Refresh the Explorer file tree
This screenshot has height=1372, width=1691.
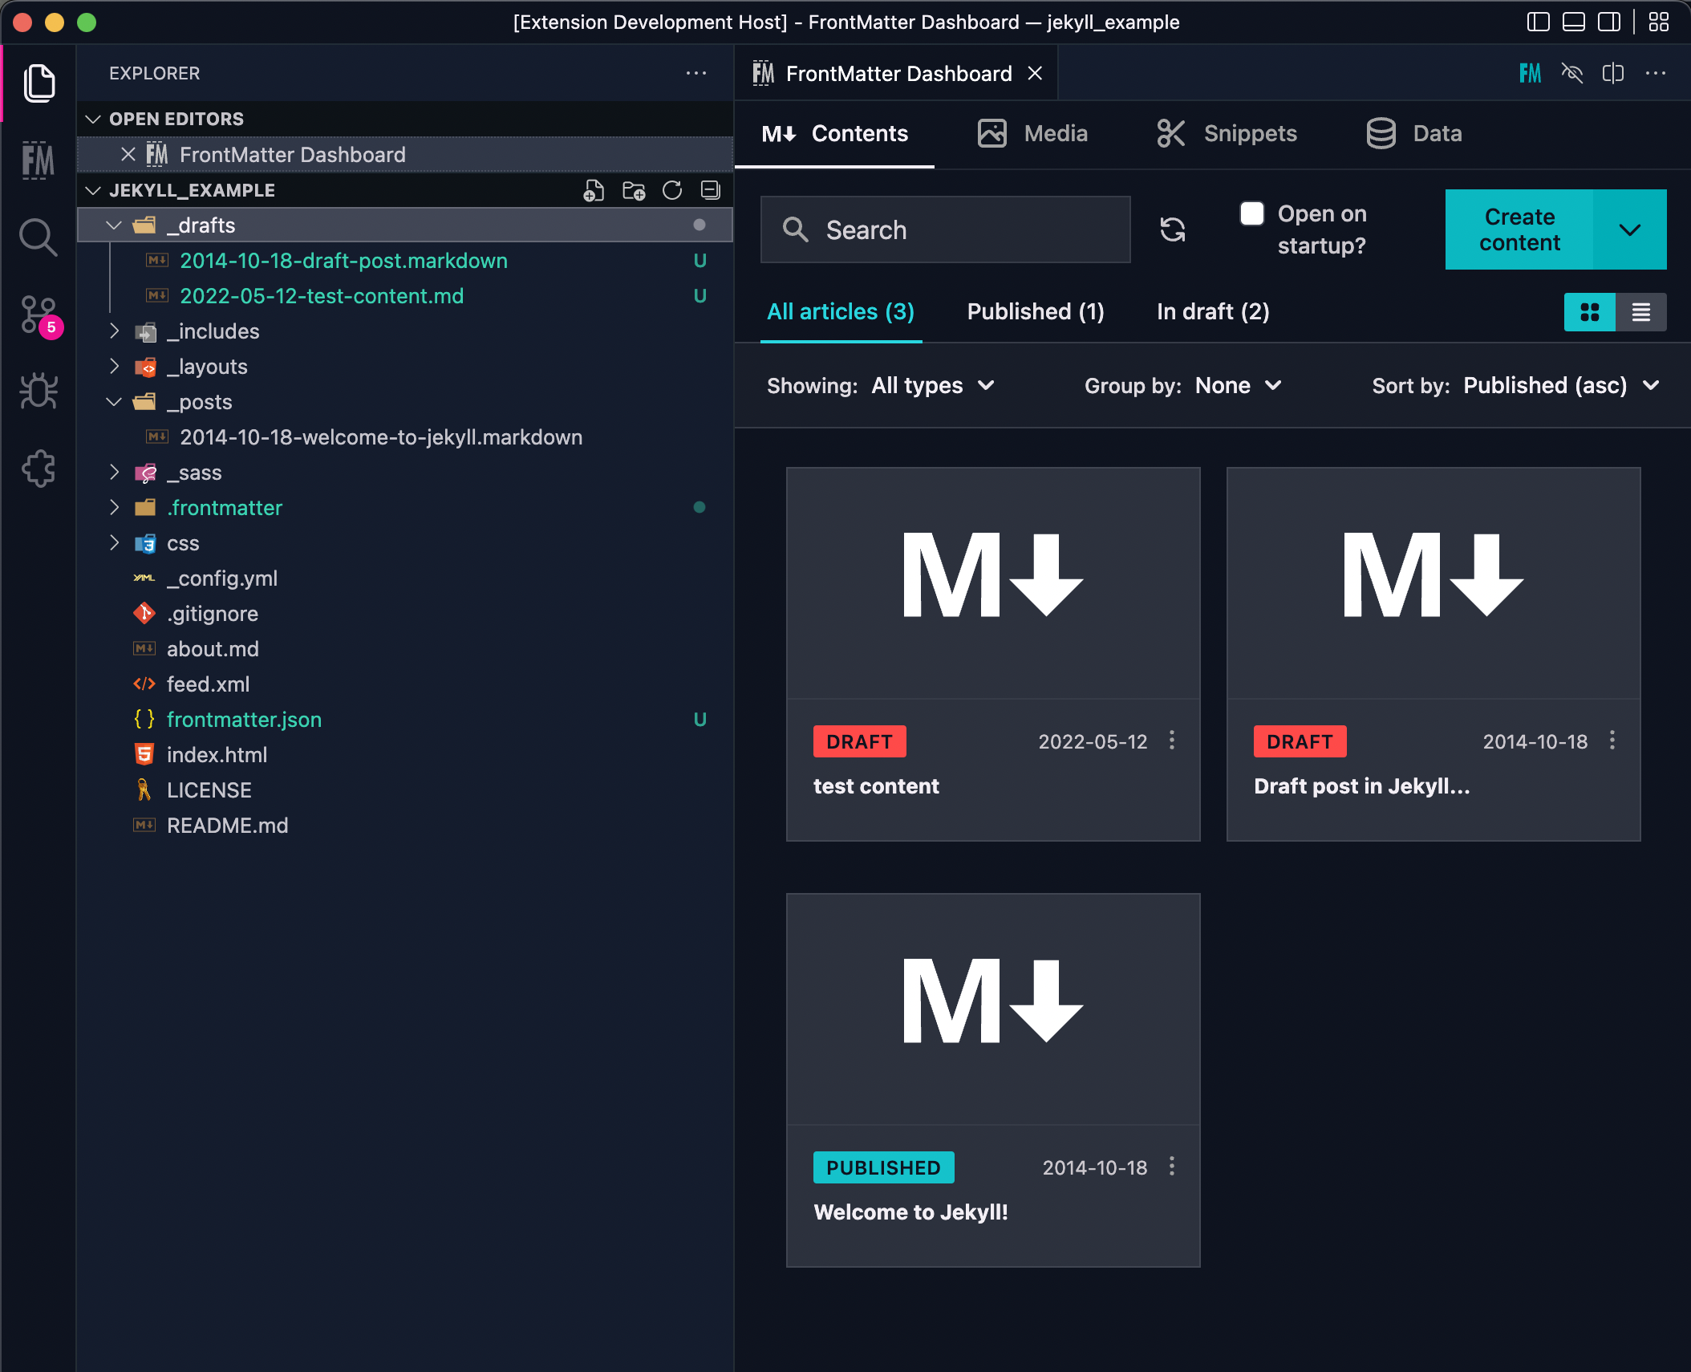pos(672,191)
